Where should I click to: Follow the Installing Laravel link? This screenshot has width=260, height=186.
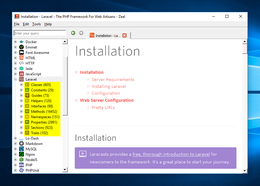click(x=109, y=86)
